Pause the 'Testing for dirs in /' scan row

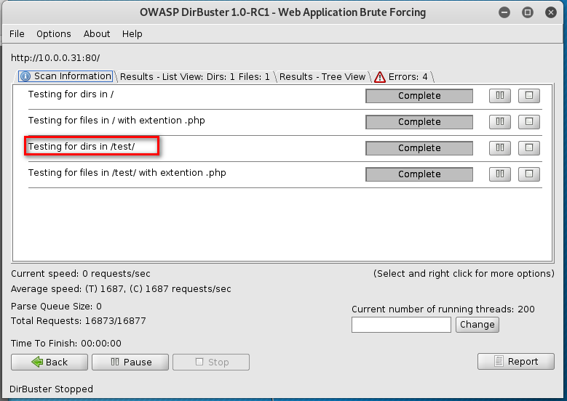pyautogui.click(x=500, y=96)
